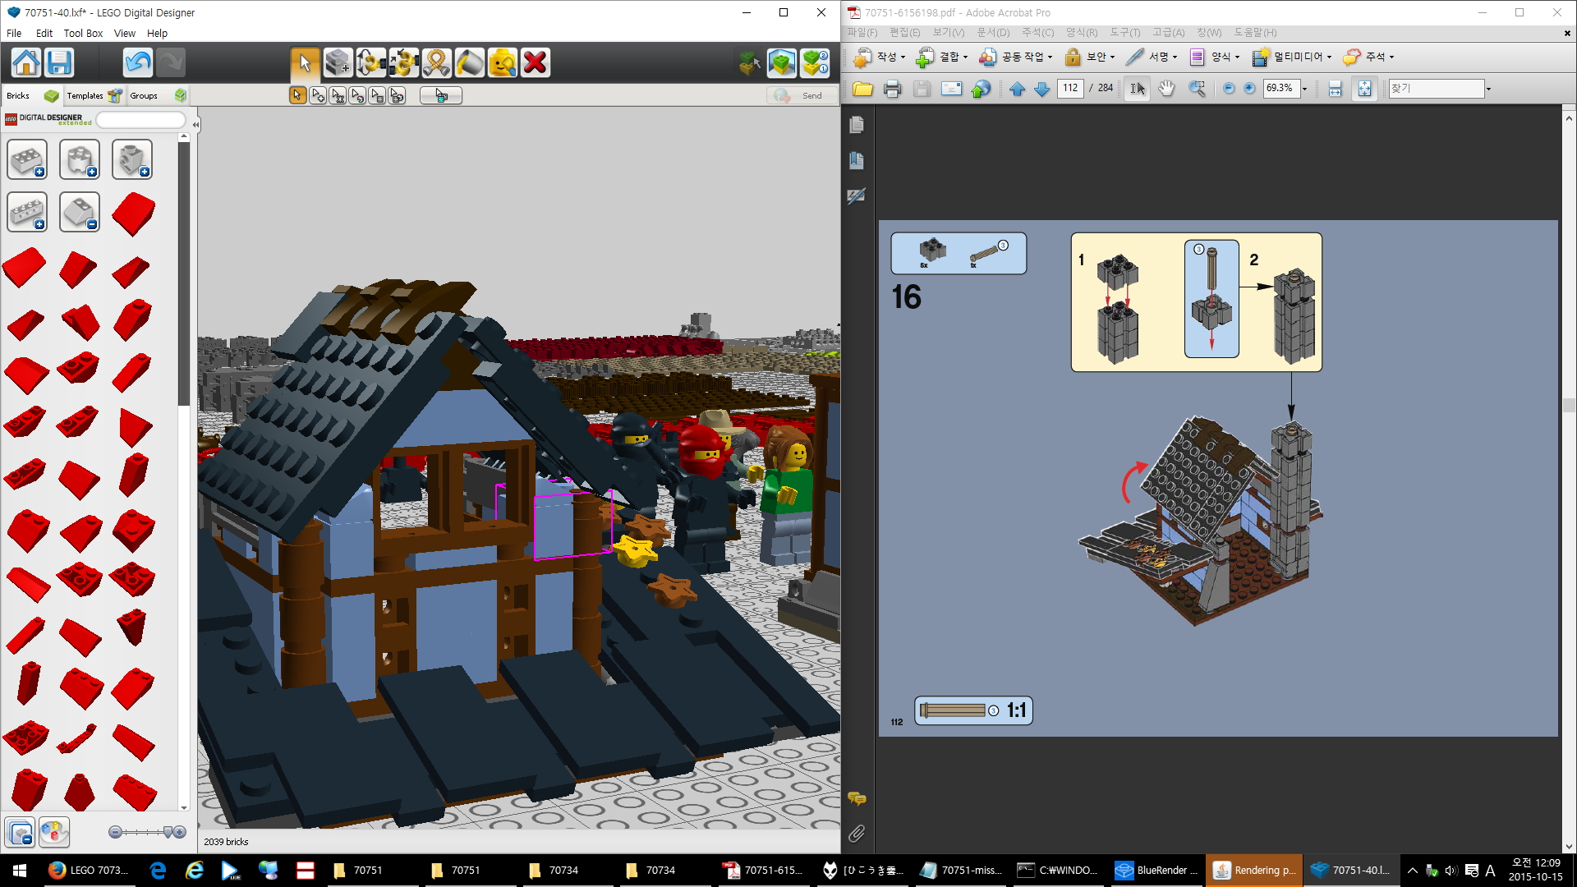Toggle color selection tool
Screen dimensions: 1577x887
pyautogui.click(x=357, y=96)
